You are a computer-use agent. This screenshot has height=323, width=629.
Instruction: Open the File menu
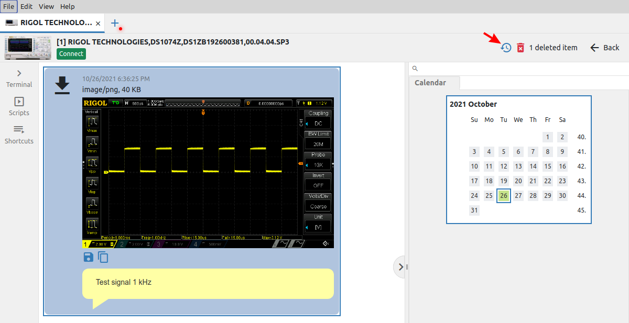(x=9, y=7)
